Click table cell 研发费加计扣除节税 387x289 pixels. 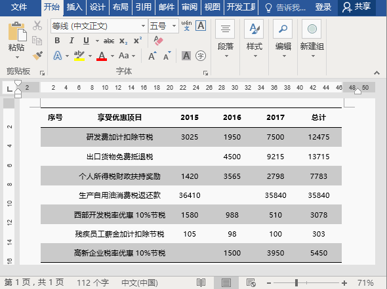point(119,137)
